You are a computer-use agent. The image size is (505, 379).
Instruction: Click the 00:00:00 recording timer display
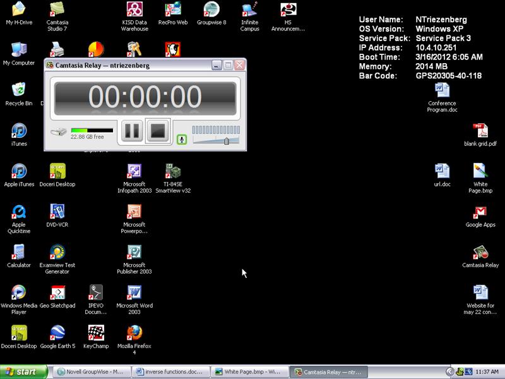coord(145,98)
